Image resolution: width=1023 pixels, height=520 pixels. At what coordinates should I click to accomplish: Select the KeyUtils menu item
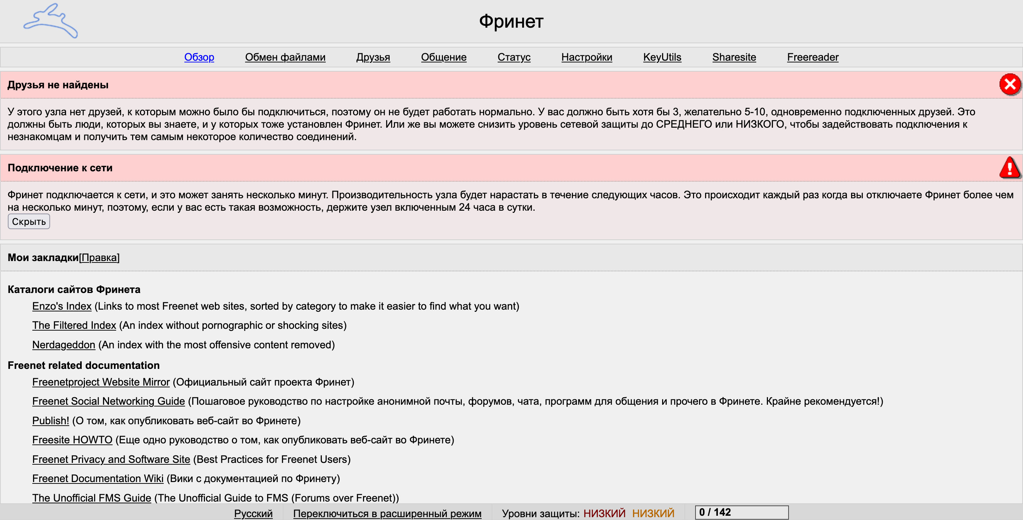[x=662, y=57]
